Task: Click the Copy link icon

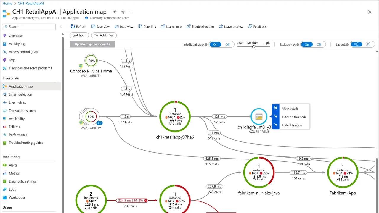Action: (140, 26)
